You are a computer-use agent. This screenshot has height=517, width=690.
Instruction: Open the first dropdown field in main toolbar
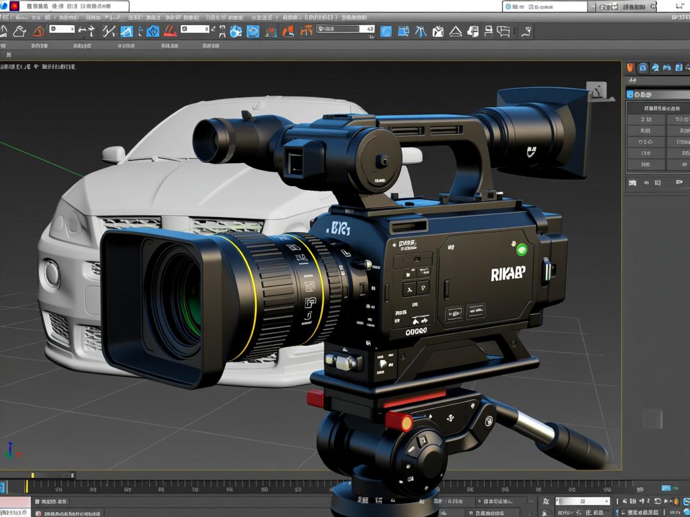click(62, 29)
